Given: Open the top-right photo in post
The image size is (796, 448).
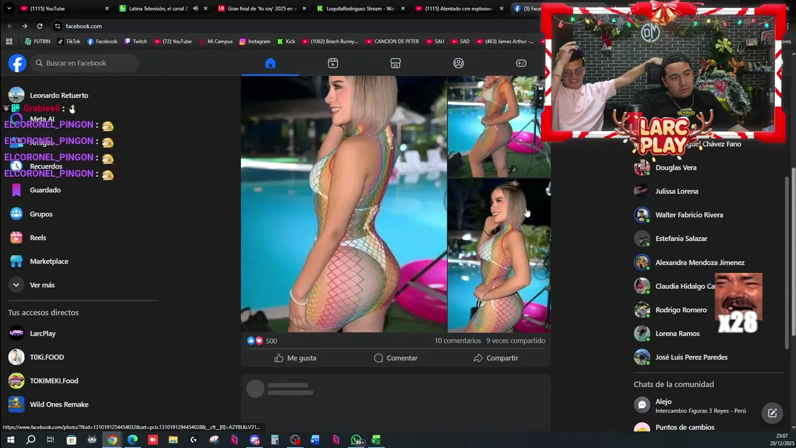Looking at the screenshot, I should (499, 127).
